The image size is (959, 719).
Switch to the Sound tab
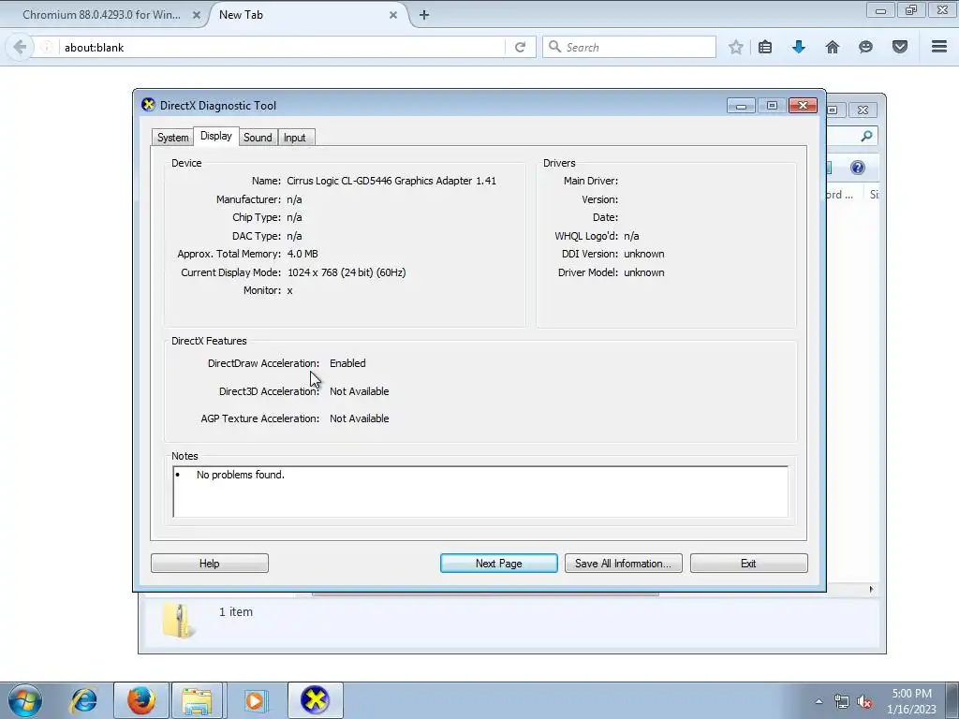258,138
